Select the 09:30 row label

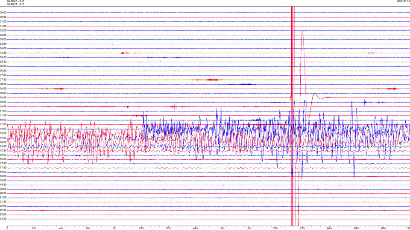[3, 98]
